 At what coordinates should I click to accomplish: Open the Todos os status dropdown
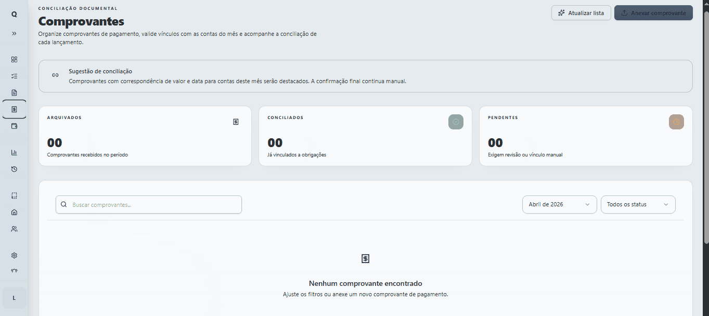[638, 204]
